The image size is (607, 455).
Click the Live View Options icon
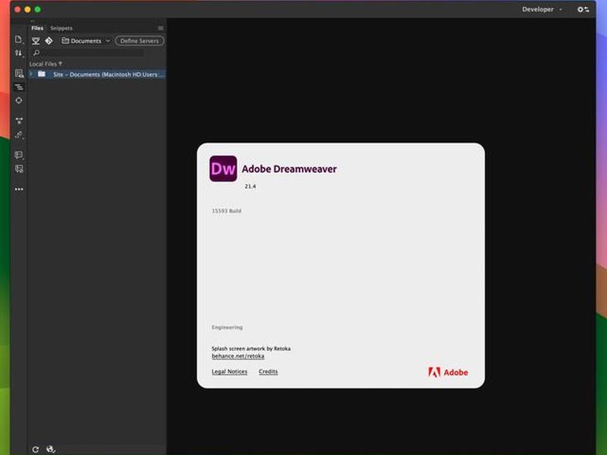coord(19,73)
